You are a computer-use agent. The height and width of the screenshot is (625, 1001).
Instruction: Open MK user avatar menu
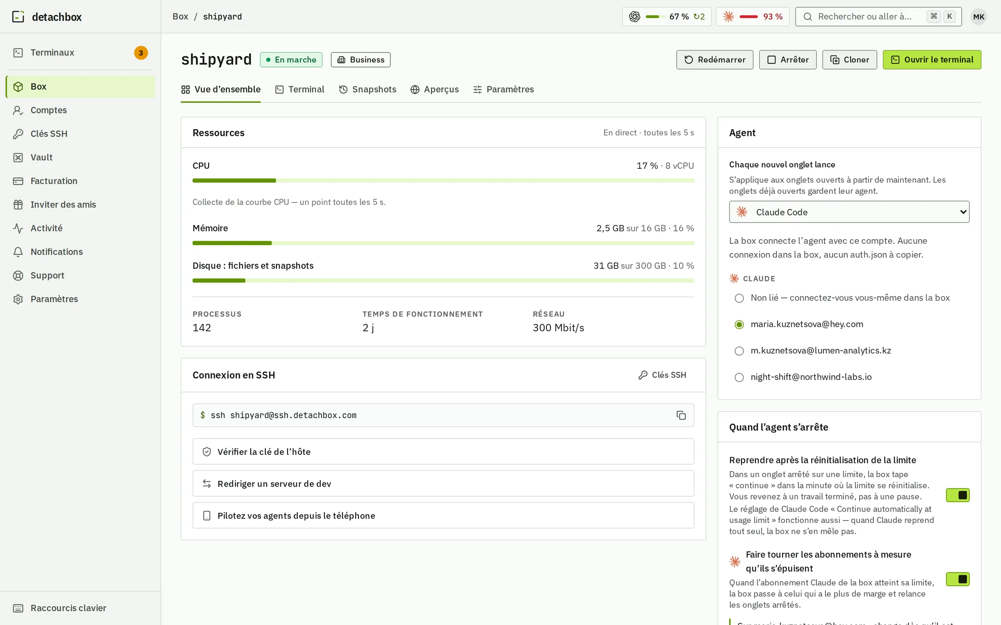click(x=978, y=17)
